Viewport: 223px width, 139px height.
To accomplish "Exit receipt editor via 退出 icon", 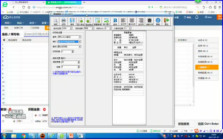I will (167, 22).
